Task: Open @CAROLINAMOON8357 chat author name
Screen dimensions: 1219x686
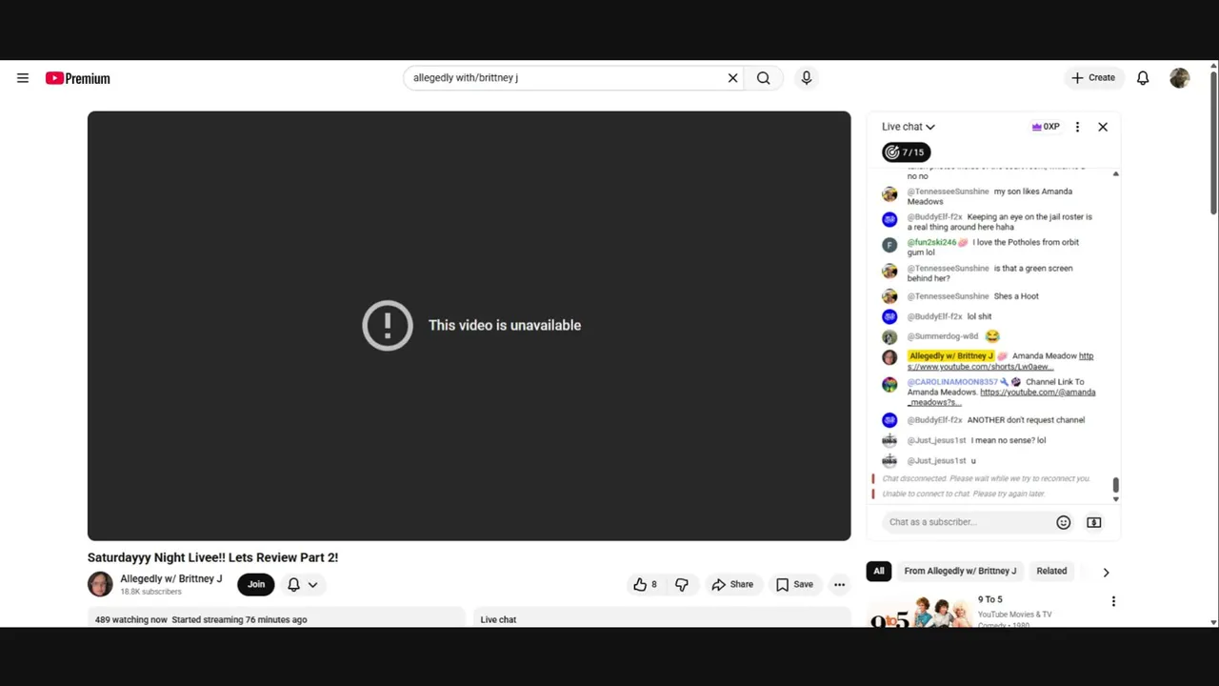Action: pyautogui.click(x=952, y=382)
